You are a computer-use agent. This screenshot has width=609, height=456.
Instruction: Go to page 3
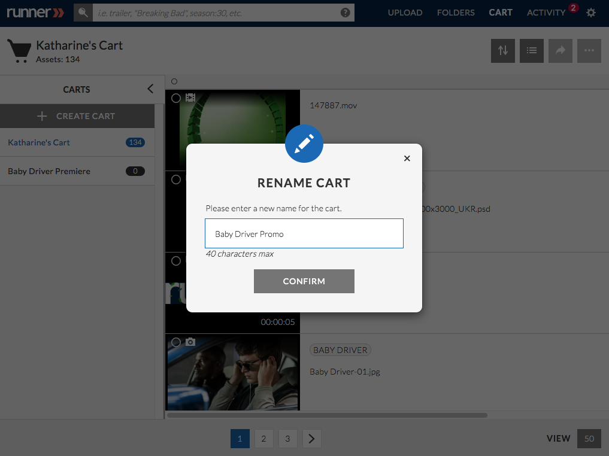point(288,439)
